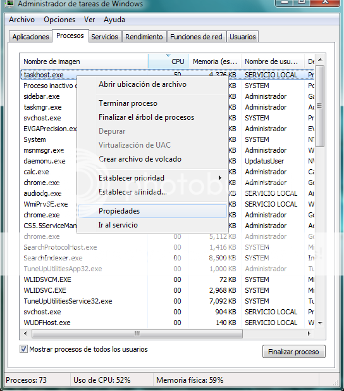Open the Opciones menu

[x=59, y=20]
